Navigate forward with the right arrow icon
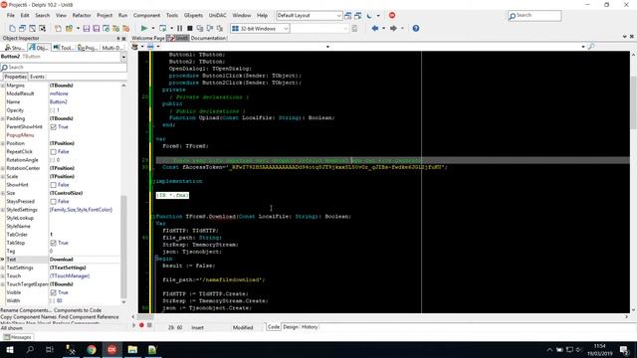 393,29
